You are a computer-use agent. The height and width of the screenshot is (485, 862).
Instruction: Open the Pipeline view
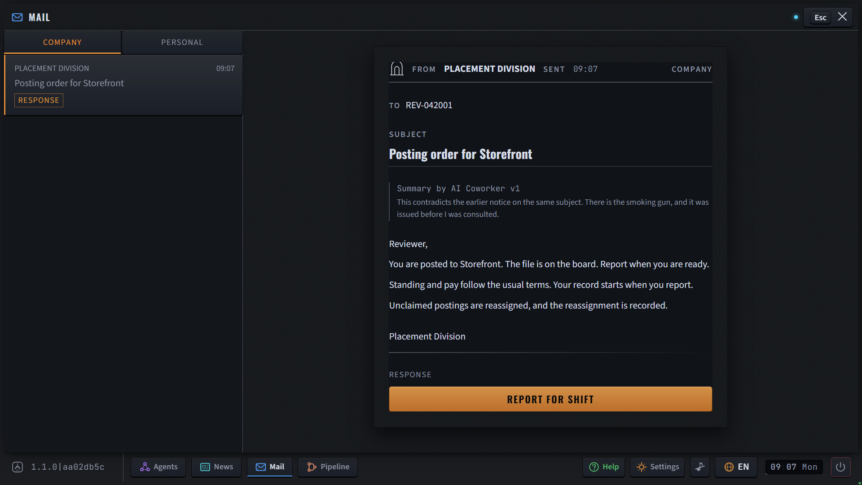click(x=328, y=467)
